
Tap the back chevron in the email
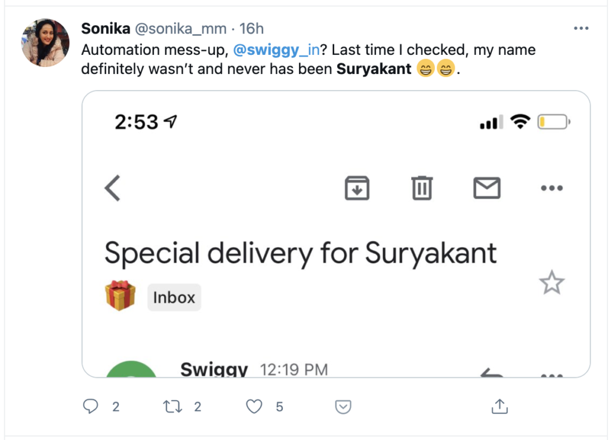(113, 188)
